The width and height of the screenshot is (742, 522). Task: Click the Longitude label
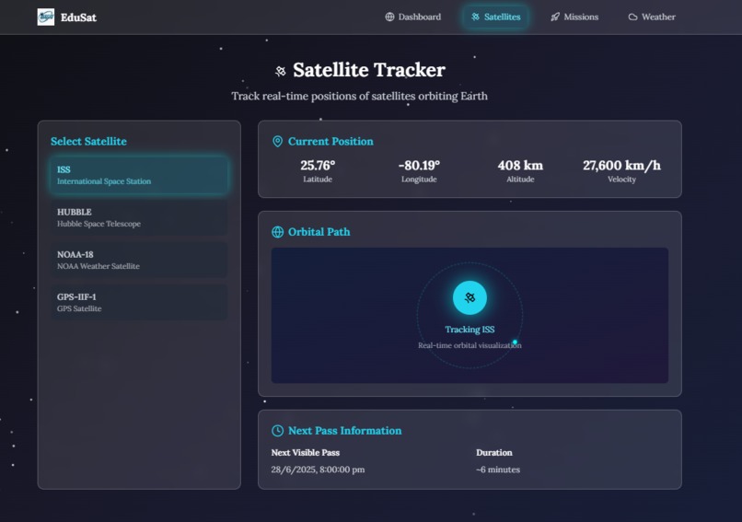(x=419, y=180)
